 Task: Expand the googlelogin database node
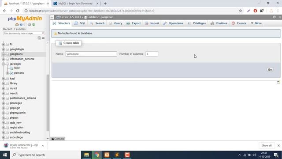(3, 49)
